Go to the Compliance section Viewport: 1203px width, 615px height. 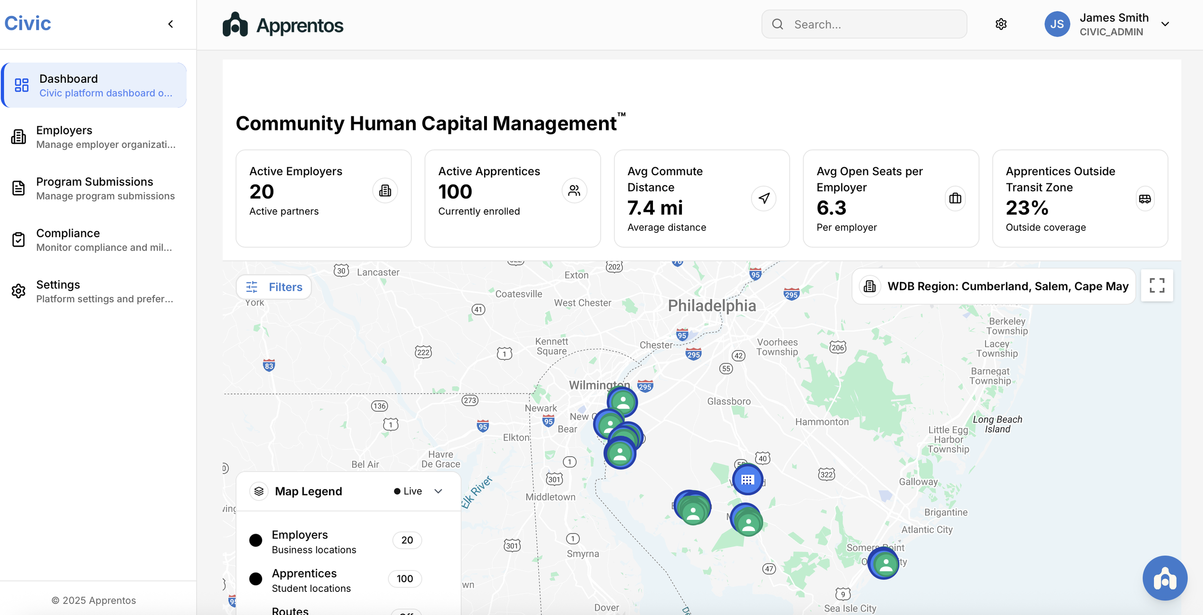tap(94, 240)
